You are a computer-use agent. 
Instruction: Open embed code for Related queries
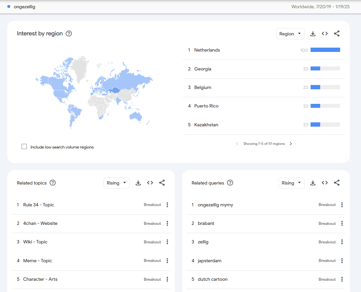tap(325, 183)
